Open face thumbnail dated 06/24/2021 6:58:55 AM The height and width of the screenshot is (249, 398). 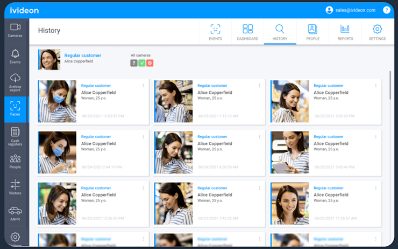[174, 153]
